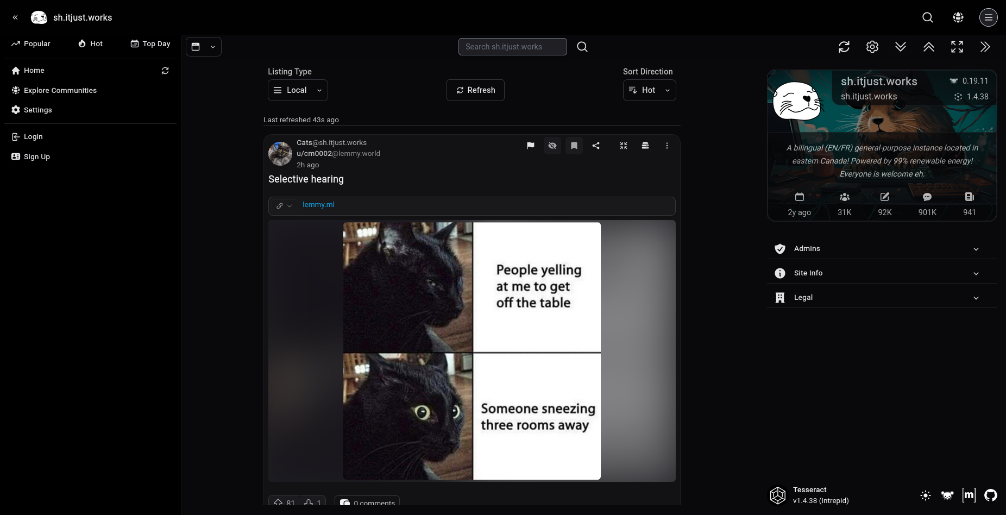This screenshot has width=1006, height=515.
Task: Open Explore Communities in sidebar
Action: [x=60, y=90]
